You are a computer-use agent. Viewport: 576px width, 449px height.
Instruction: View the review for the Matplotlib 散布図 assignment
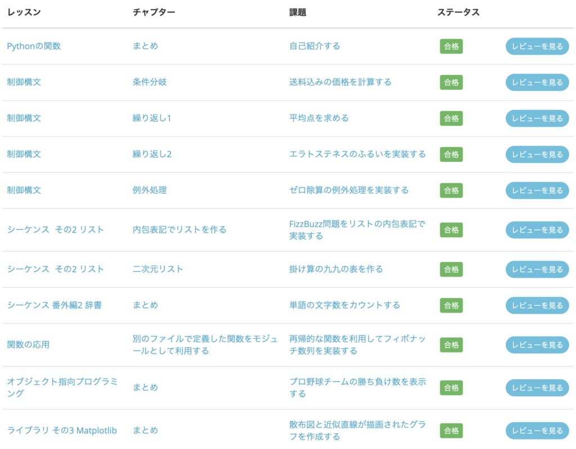[x=537, y=430]
